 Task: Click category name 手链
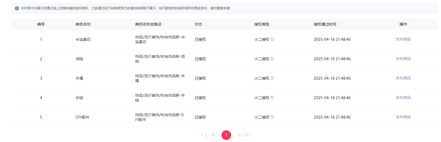point(79,98)
